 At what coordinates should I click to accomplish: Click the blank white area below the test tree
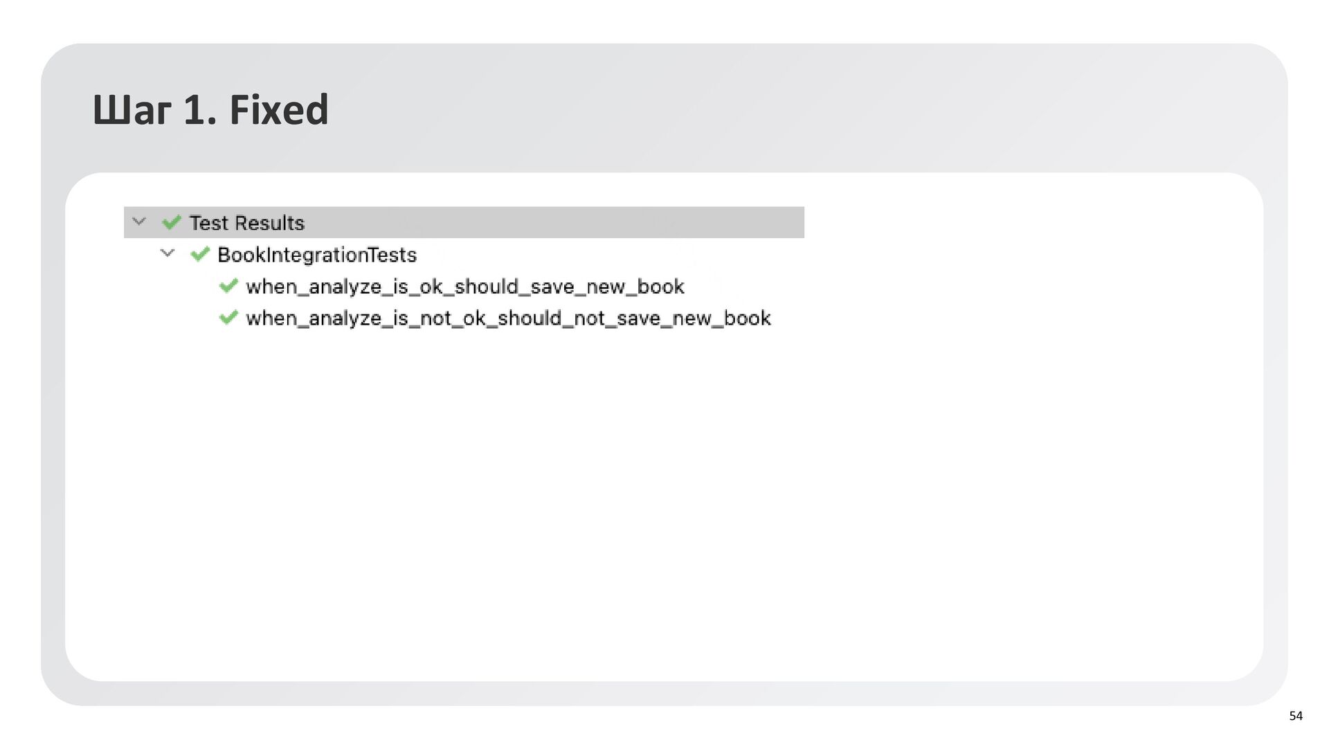click(623, 498)
